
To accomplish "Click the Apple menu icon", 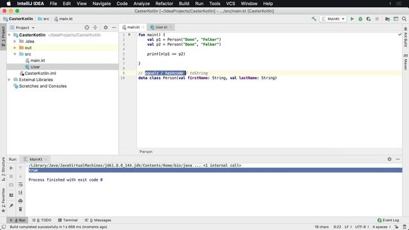I will [8, 4].
